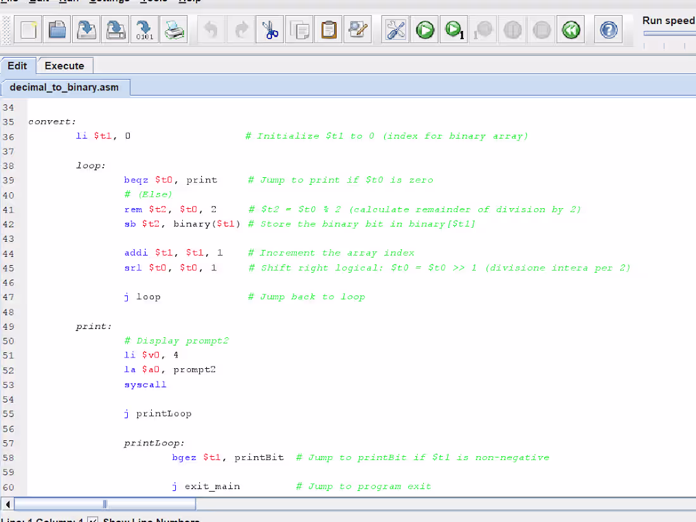Dump machine code or data (0101 icon)
This screenshot has width=696, height=522.
tap(144, 30)
